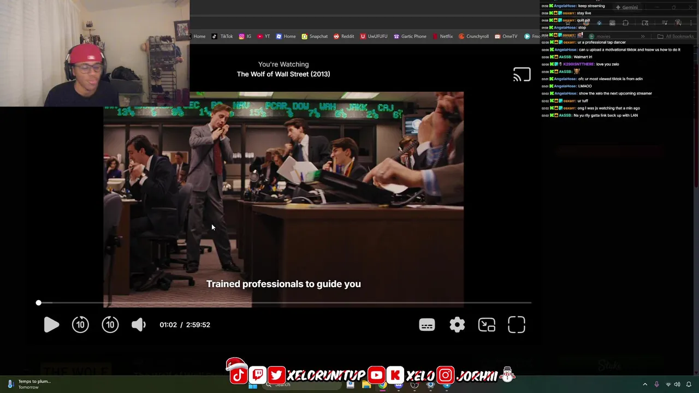This screenshot has height=393, width=699.
Task: Open the TikTok bookmark
Action: (x=222, y=37)
